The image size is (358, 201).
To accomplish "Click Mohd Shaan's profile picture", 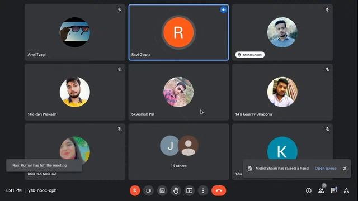I will (x=282, y=32).
